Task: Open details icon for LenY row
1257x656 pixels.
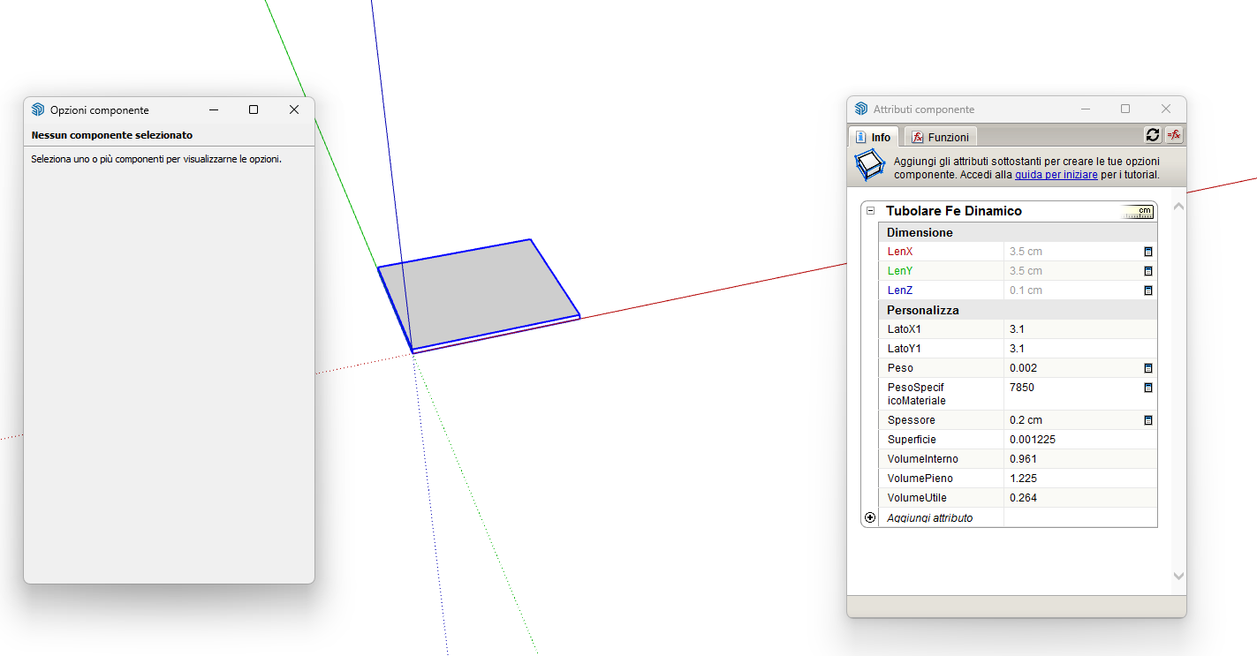Action: click(x=1148, y=271)
